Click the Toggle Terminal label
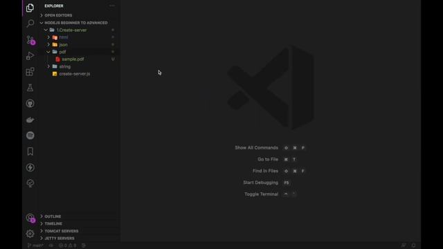 point(261,194)
